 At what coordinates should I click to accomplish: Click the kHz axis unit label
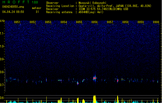[x=2, y=21]
